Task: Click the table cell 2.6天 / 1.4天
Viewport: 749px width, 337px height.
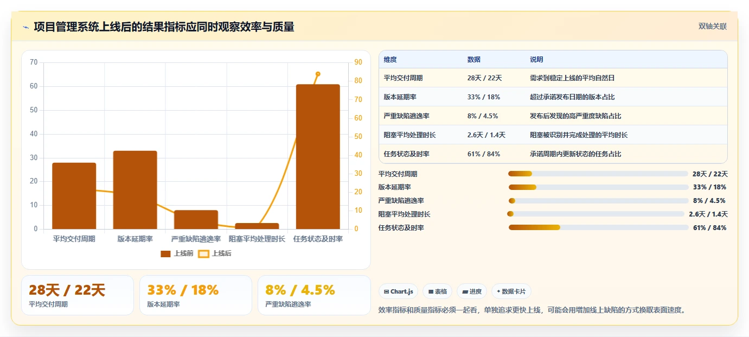Action: 486,135
